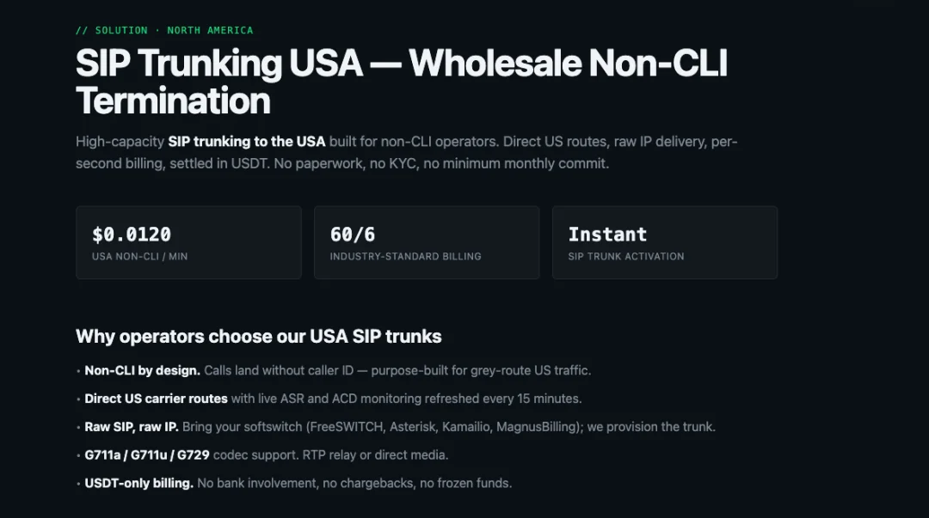Viewport: 929px width, 518px height.
Task: Click the 'G711a / G711u / G729' bullet title
Action: coord(147,455)
